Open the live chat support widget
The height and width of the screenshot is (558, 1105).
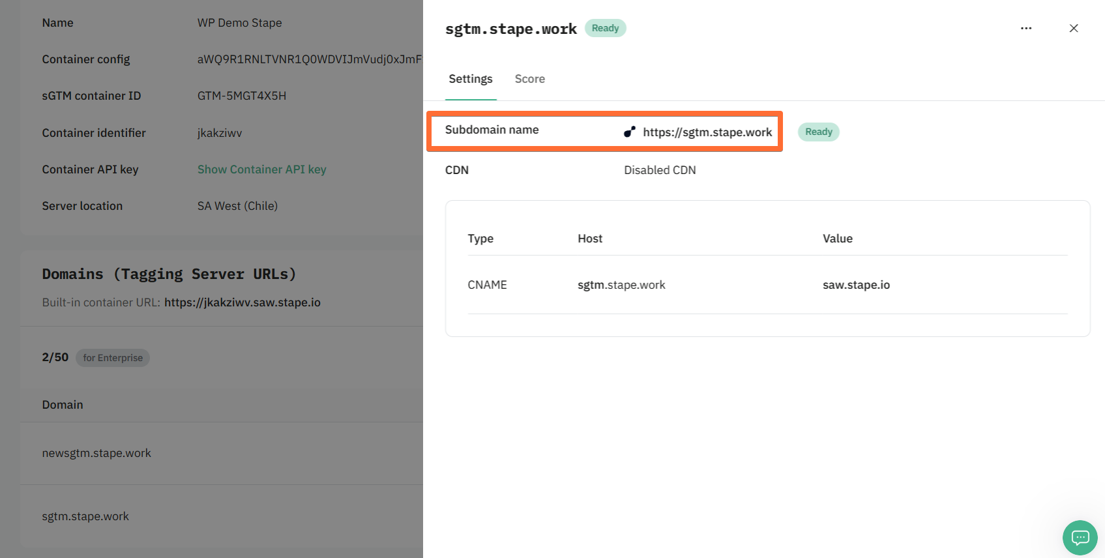pos(1080,538)
